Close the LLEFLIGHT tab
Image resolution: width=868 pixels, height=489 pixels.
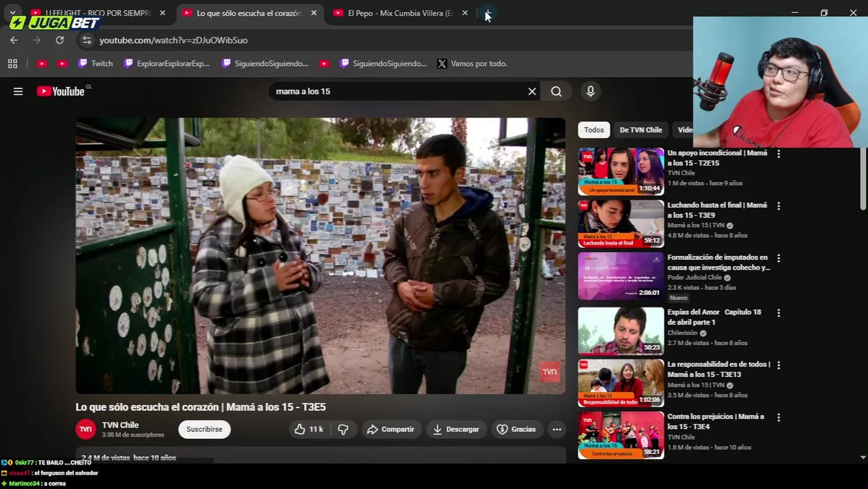coord(162,13)
